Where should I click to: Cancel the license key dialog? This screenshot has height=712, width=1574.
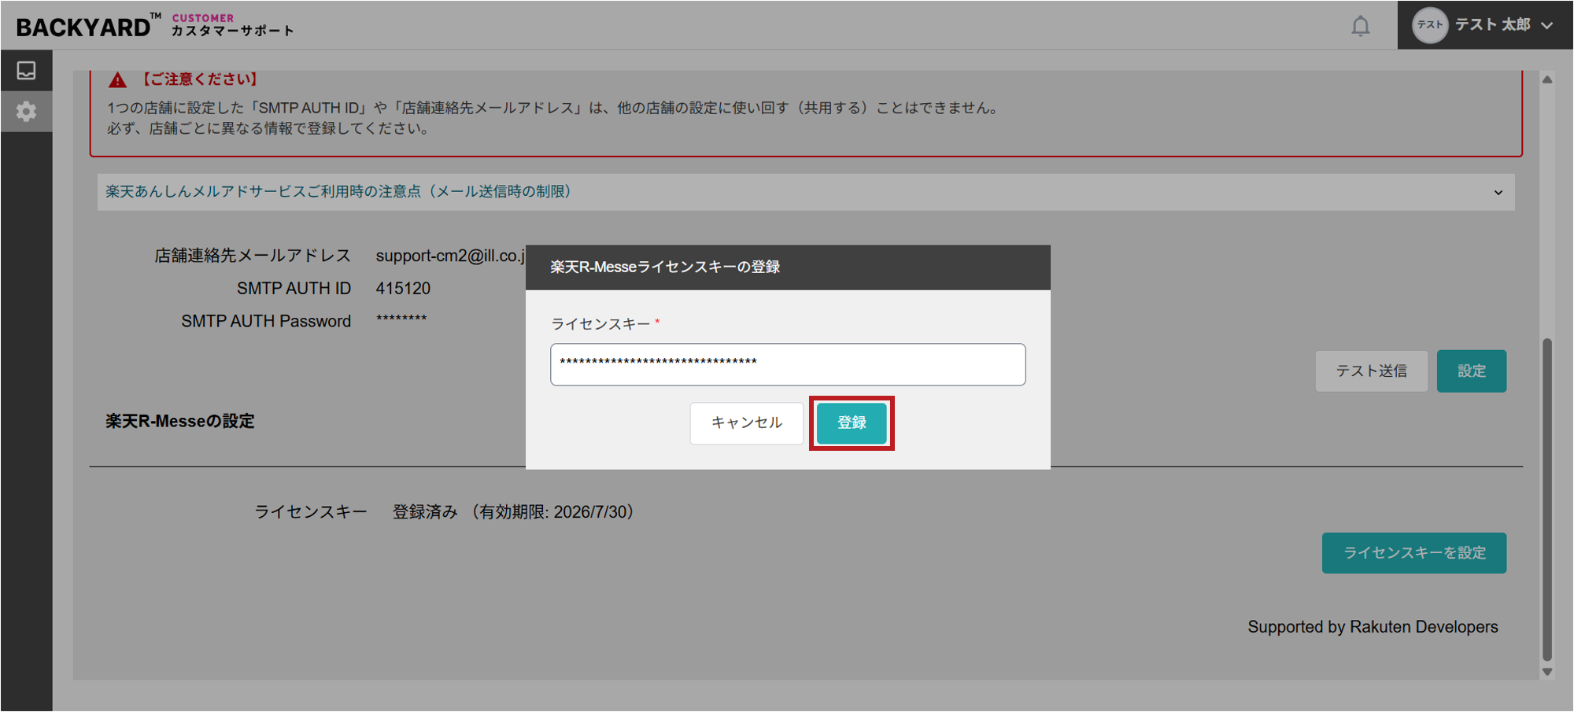point(746,423)
